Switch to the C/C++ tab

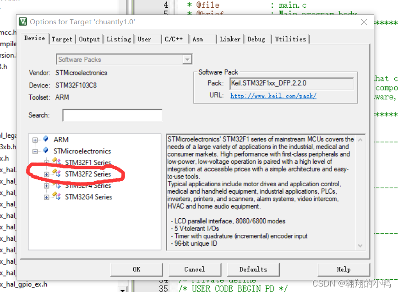point(174,39)
